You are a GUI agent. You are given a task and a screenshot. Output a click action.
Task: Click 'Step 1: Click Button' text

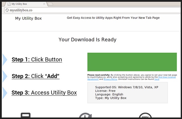click(37, 59)
